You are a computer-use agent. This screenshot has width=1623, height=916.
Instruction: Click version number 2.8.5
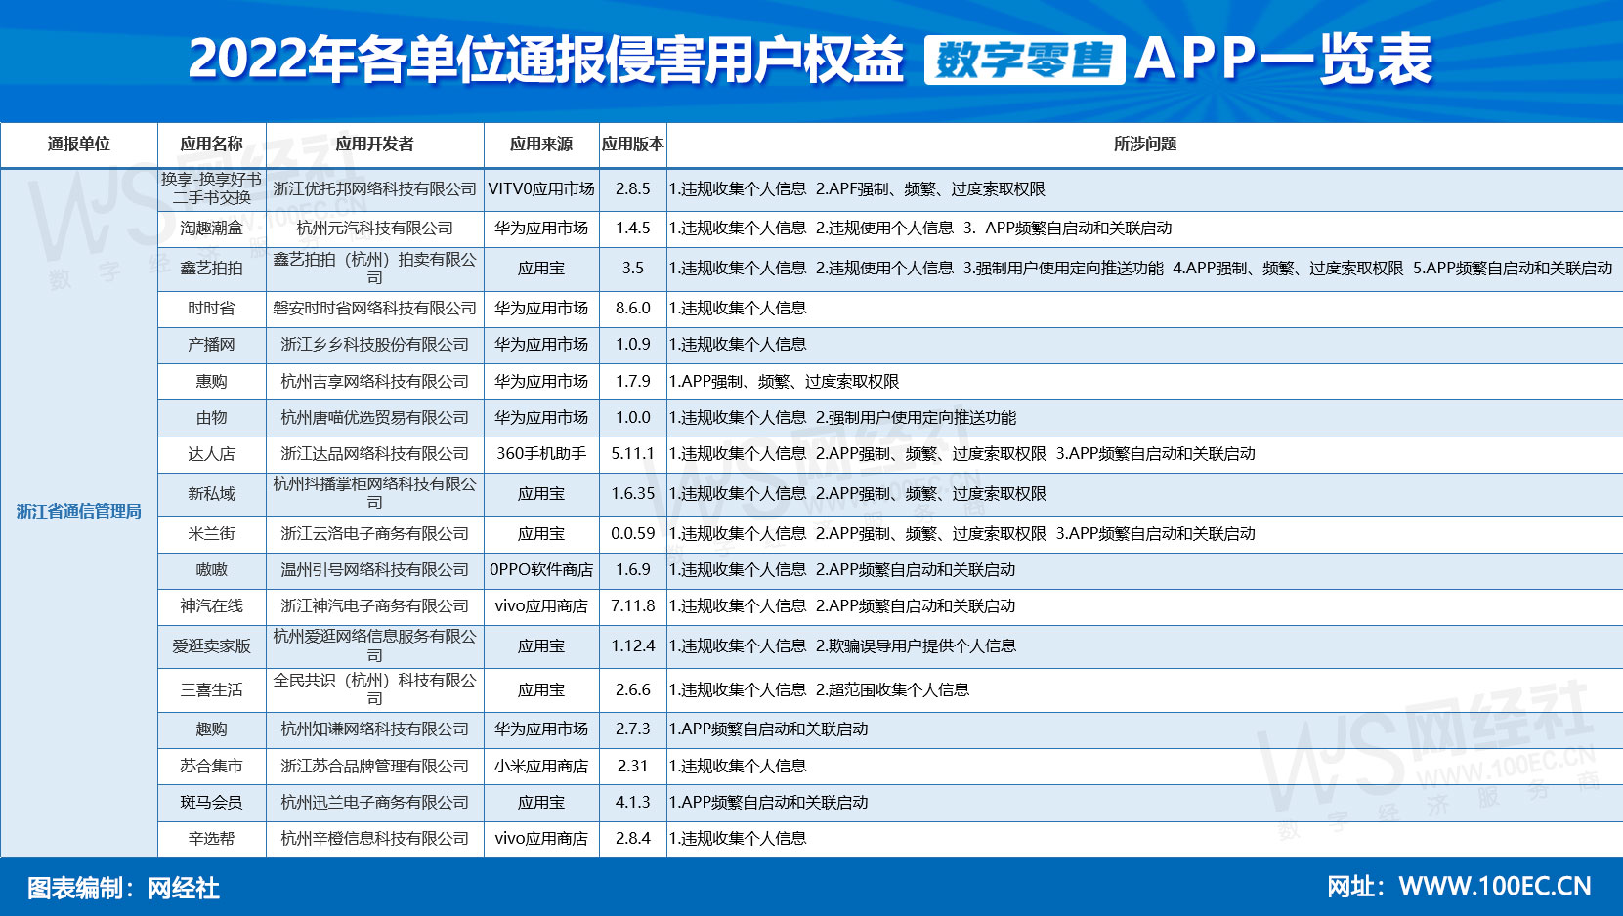coord(633,189)
